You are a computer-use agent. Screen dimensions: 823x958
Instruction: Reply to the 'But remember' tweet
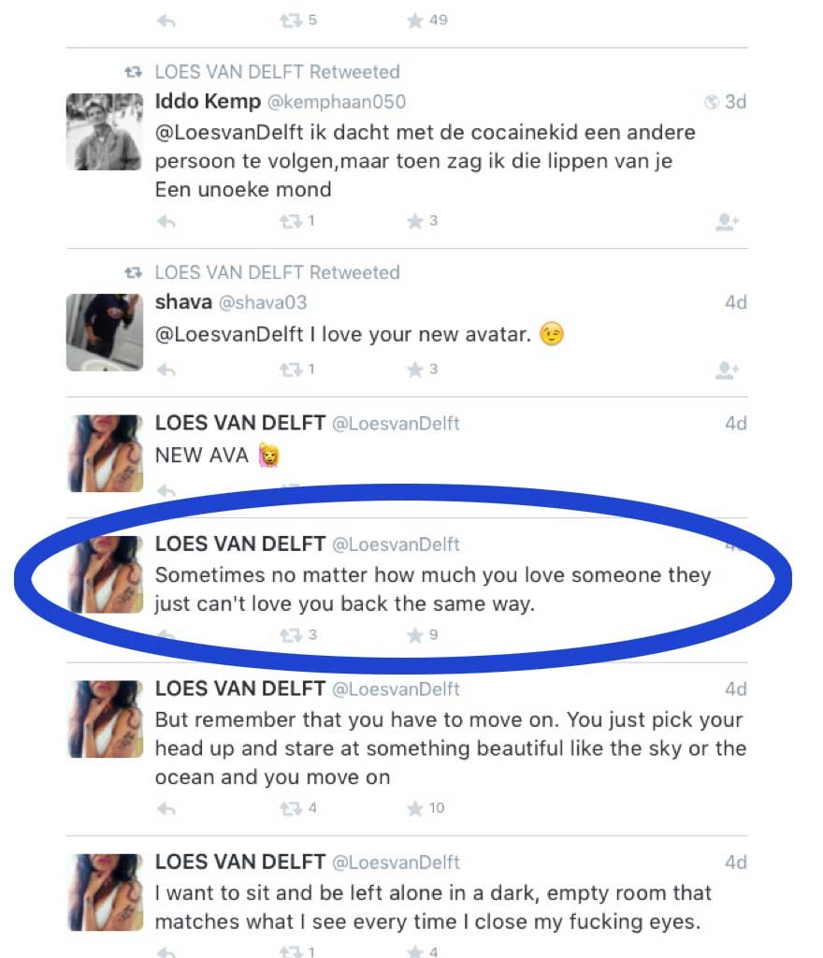(166, 809)
